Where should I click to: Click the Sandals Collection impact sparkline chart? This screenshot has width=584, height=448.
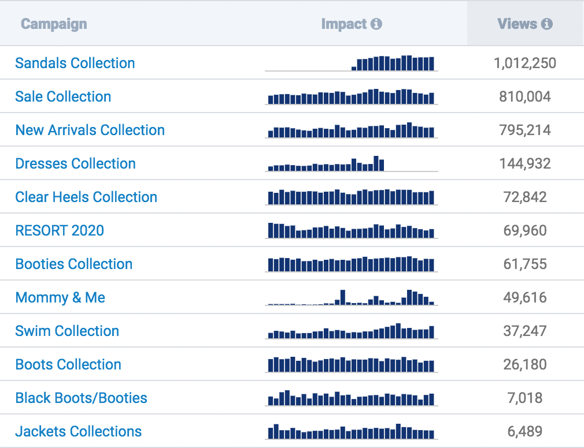[351, 63]
